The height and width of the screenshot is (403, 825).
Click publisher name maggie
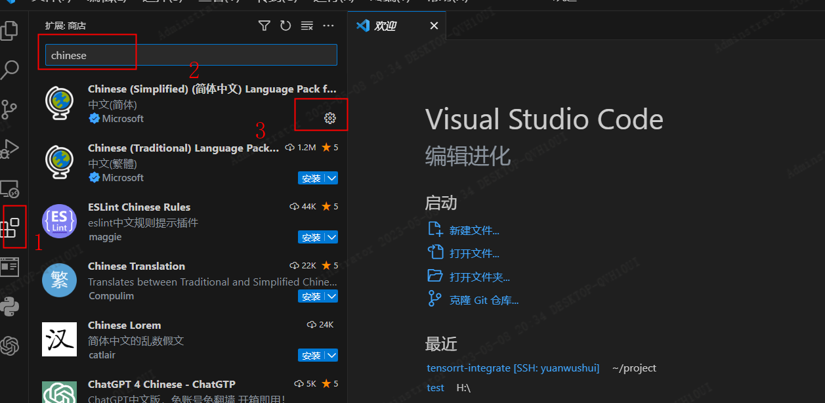(105, 237)
